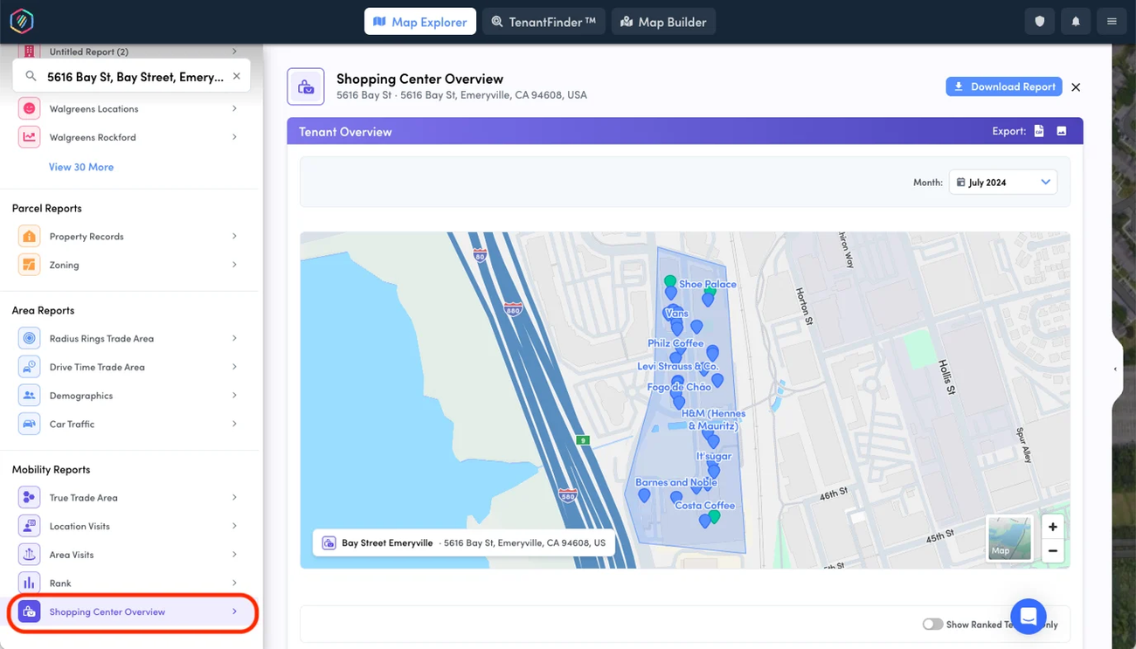Collapse the side panel with edge arrow
Screen dimensions: 1136x649
pyautogui.click(x=1115, y=369)
